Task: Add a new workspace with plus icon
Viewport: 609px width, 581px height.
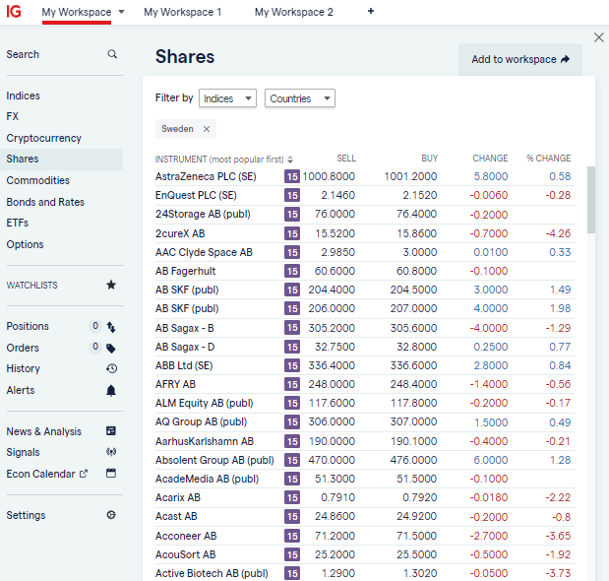Action: 371,11
